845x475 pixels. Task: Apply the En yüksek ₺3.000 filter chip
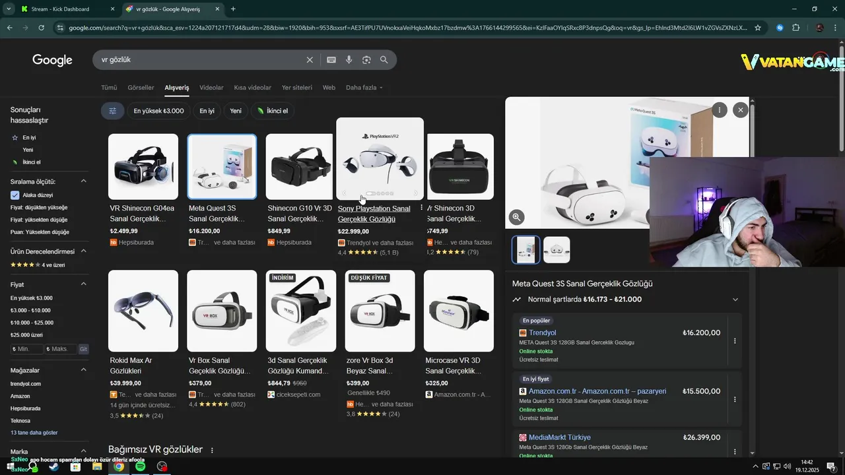point(158,111)
